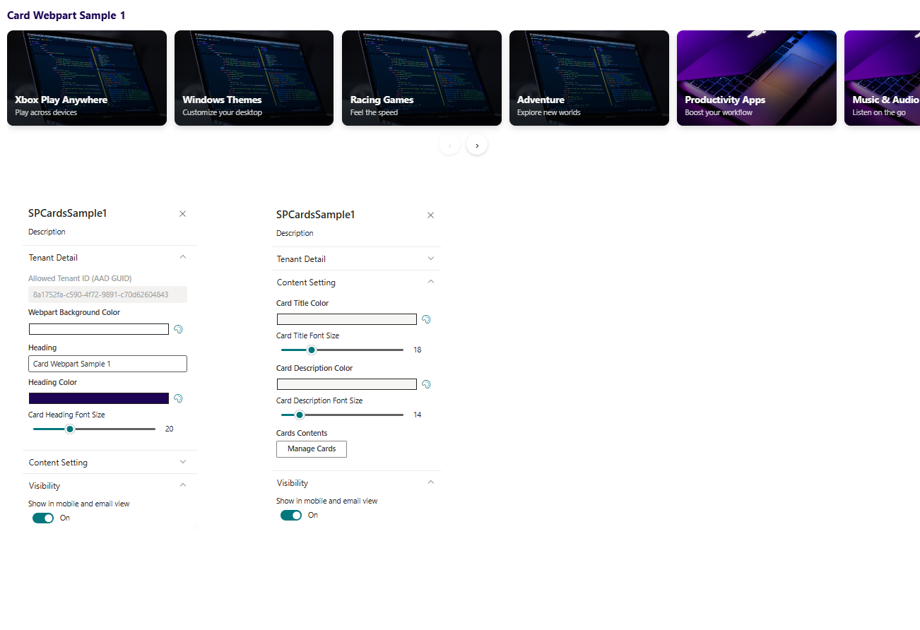Close the left SPCardsSample1 property pane
920x630 pixels.
coord(182,213)
